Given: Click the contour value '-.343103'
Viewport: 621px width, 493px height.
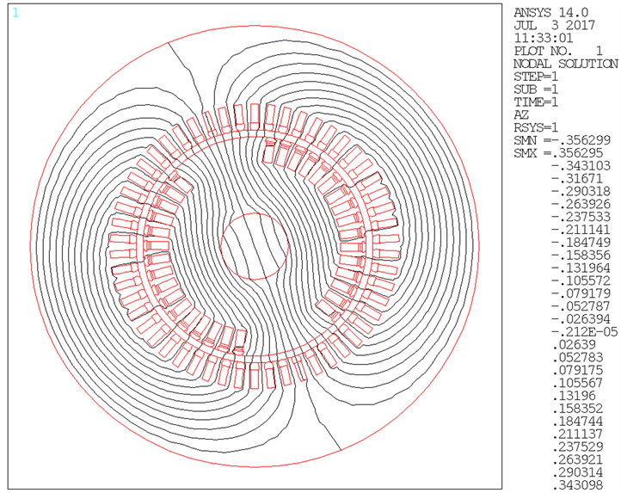Looking at the screenshot, I should 581,166.
